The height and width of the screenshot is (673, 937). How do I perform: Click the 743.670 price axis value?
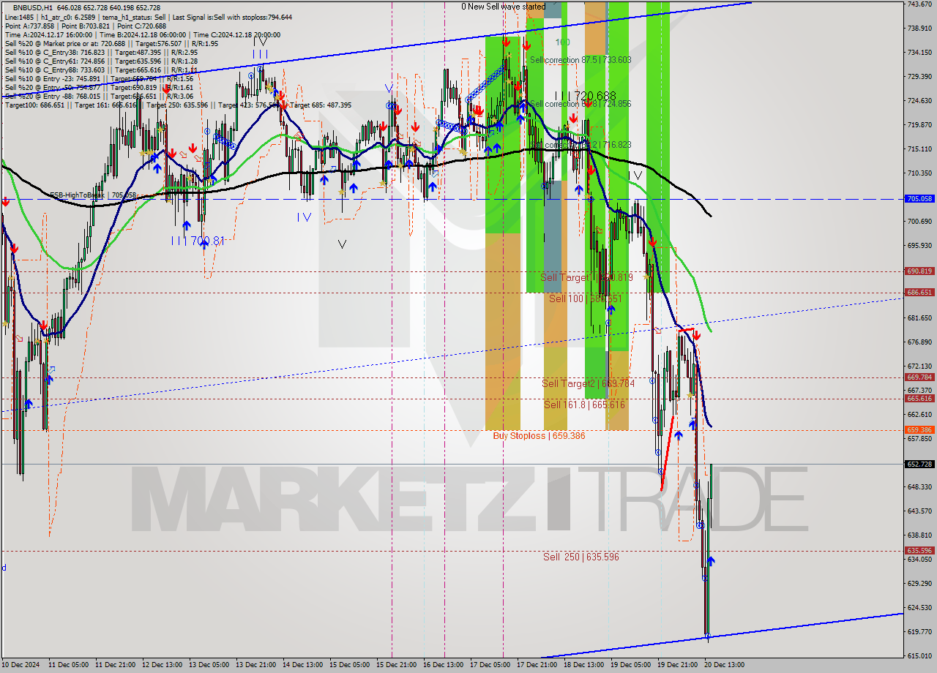click(x=919, y=4)
